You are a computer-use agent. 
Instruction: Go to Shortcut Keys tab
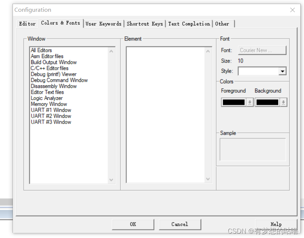[145, 24]
